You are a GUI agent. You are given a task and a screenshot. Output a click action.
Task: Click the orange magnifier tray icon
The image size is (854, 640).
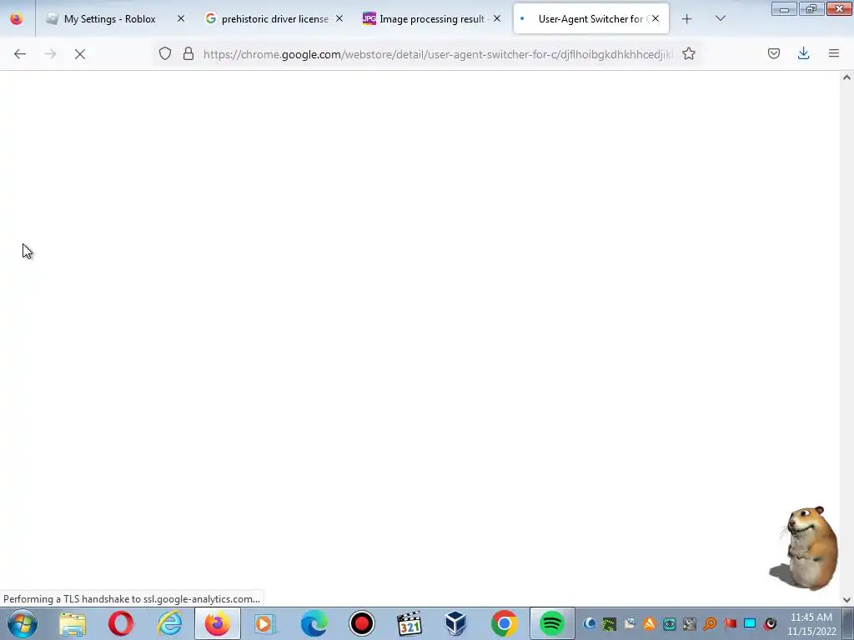pos(710,623)
